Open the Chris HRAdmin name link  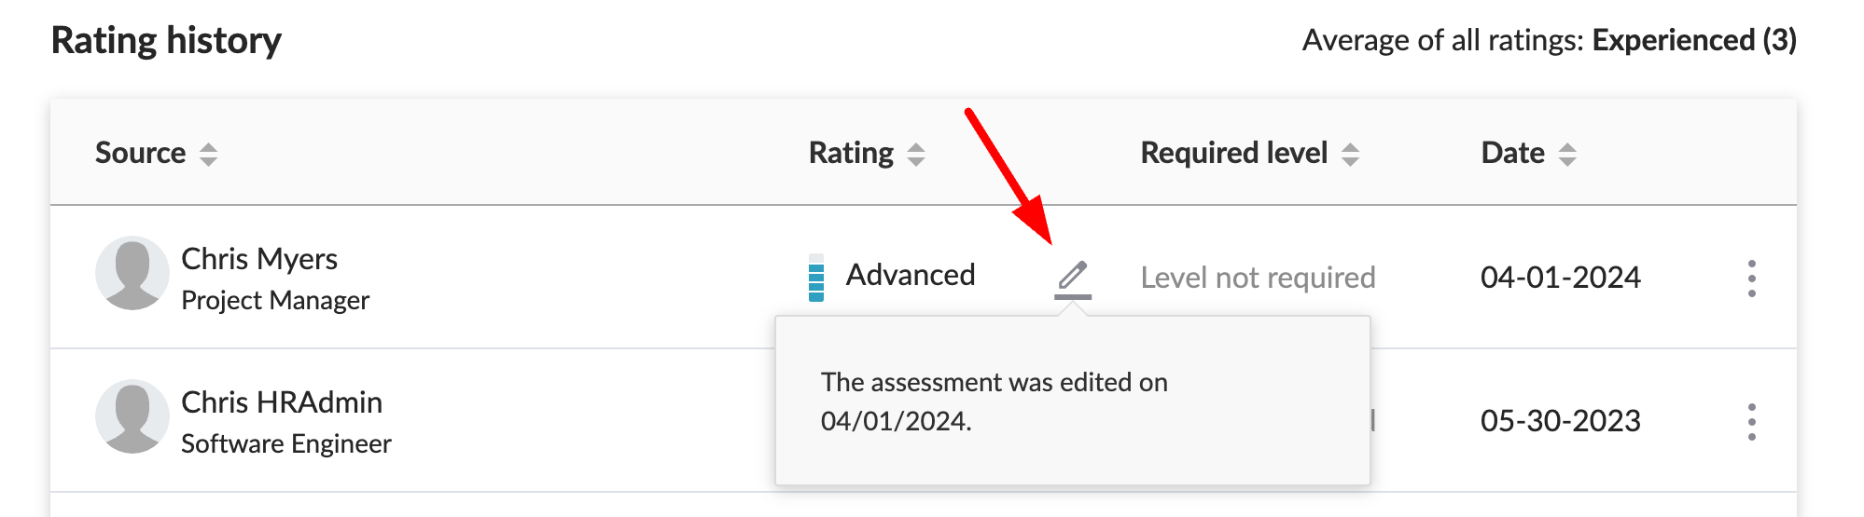(x=282, y=402)
